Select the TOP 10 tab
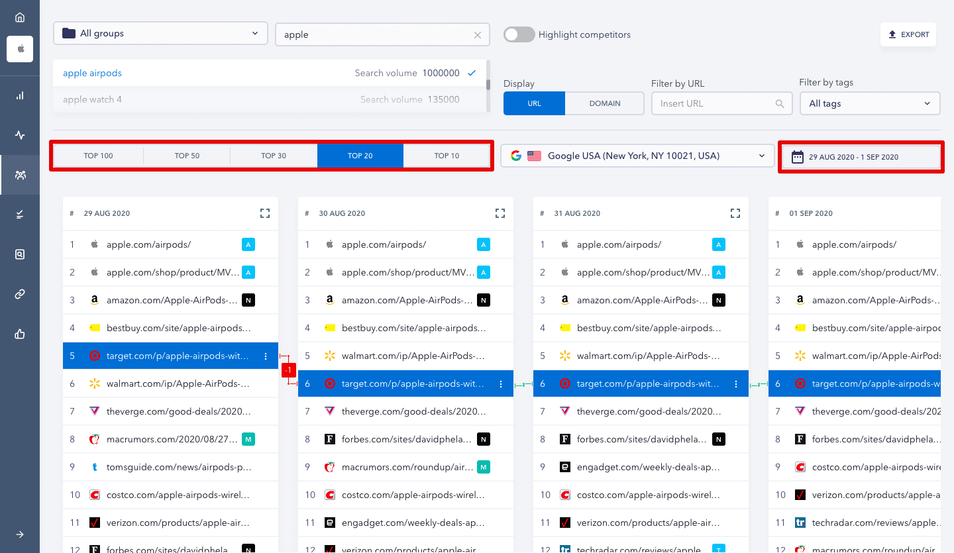The image size is (954, 553). click(x=447, y=156)
